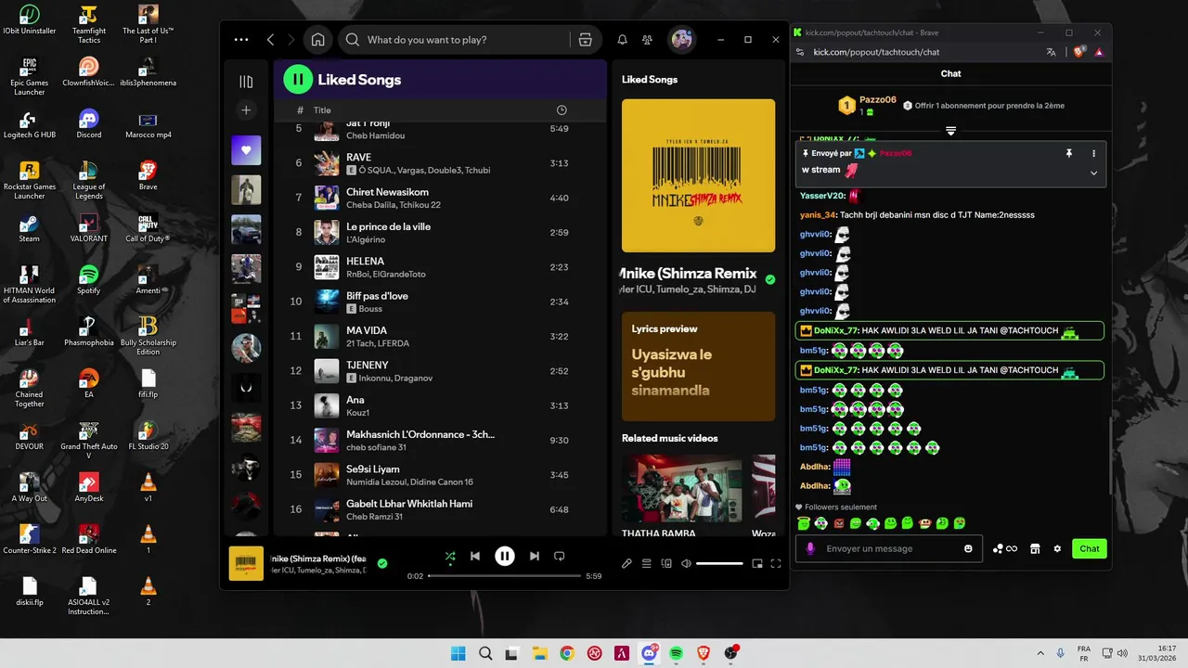
Task: Open the Mnike album cover in right panel
Action: (698, 175)
